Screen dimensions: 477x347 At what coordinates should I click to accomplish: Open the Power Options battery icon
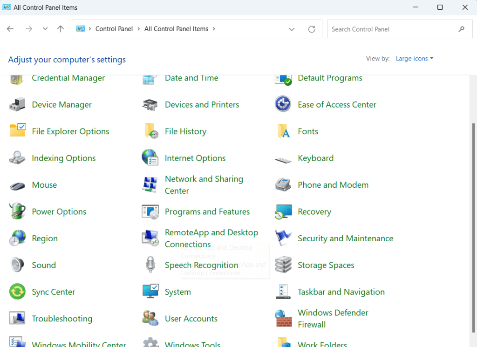[x=17, y=211]
